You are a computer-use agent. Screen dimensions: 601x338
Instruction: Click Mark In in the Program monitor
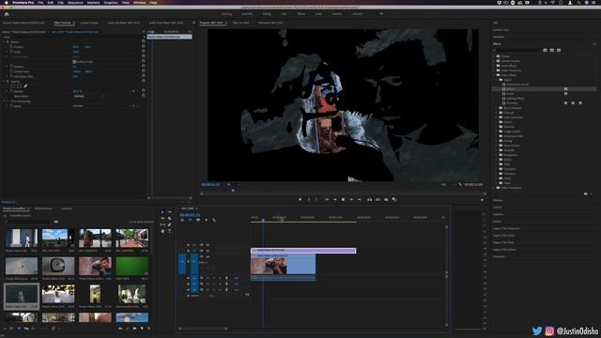pos(309,199)
